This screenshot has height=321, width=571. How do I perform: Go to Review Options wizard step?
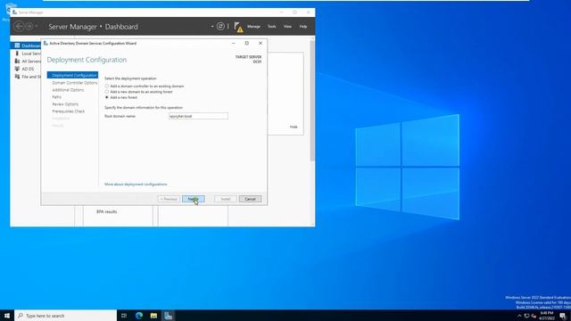(x=65, y=104)
